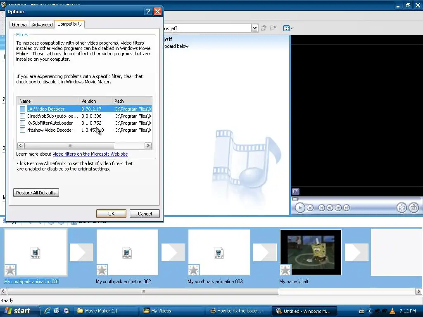Image resolution: width=423 pixels, height=317 pixels.
Task: Select version 3.0.0.306 in DirectVobSub row
Action: pos(91,116)
